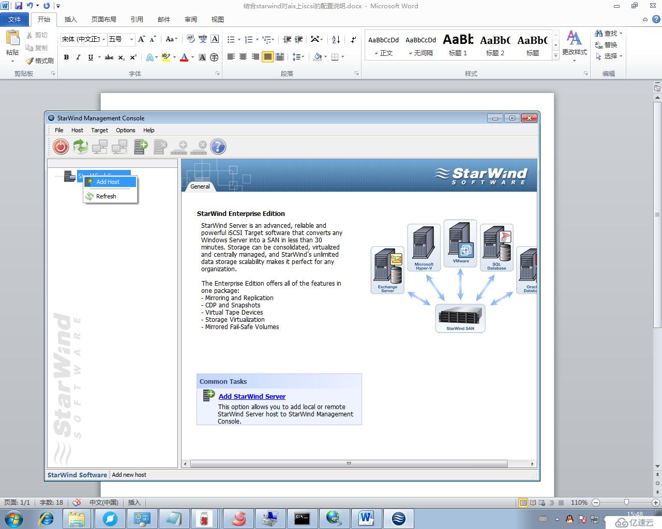
Task: Apply the 标题 1 style
Action: (x=458, y=45)
